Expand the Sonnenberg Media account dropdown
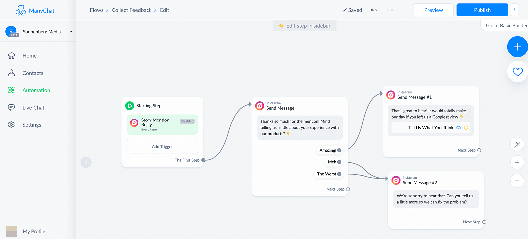 click(x=71, y=32)
